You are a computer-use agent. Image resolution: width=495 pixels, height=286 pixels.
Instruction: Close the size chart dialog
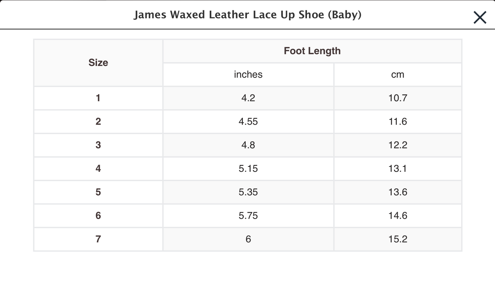click(480, 17)
